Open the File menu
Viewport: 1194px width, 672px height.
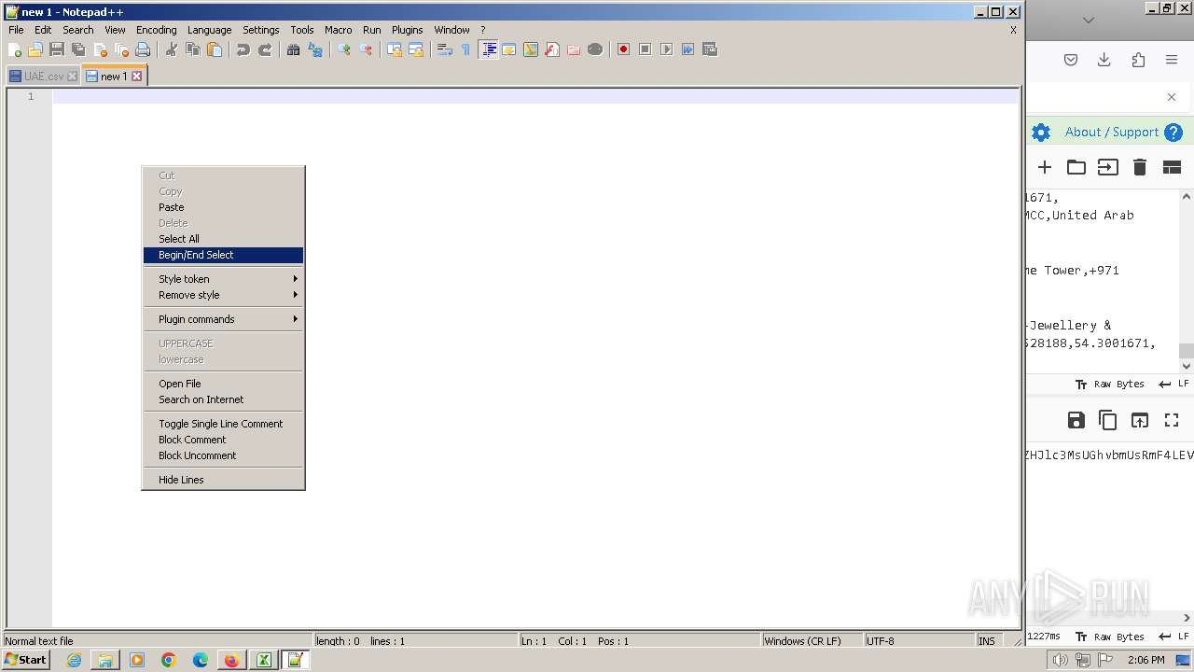coord(16,30)
